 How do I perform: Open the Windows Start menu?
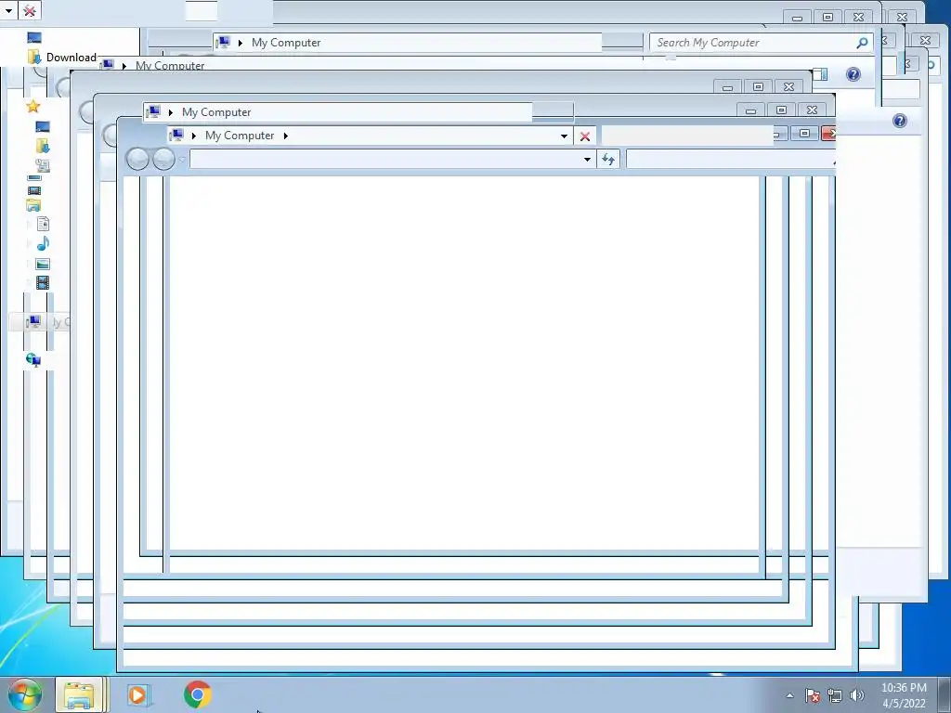coord(25,694)
